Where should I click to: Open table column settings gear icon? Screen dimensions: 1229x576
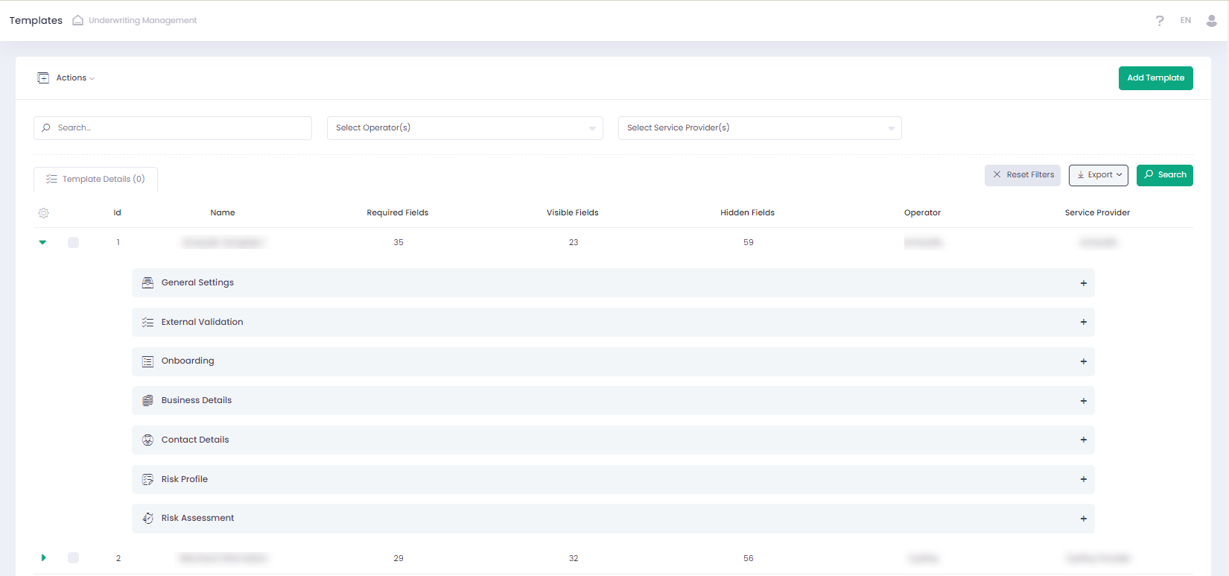tap(44, 213)
